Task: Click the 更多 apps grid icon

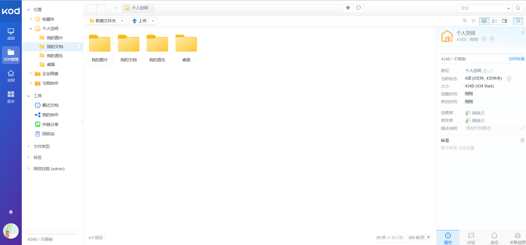Action: tap(11, 97)
